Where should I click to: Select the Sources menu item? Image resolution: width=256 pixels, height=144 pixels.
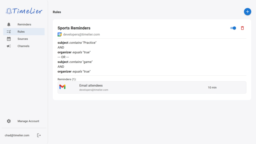[x=23, y=39]
